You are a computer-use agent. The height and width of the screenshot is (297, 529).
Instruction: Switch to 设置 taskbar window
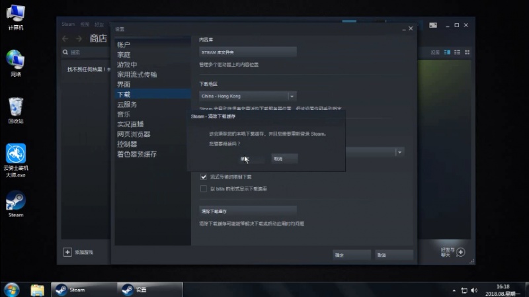click(150, 290)
